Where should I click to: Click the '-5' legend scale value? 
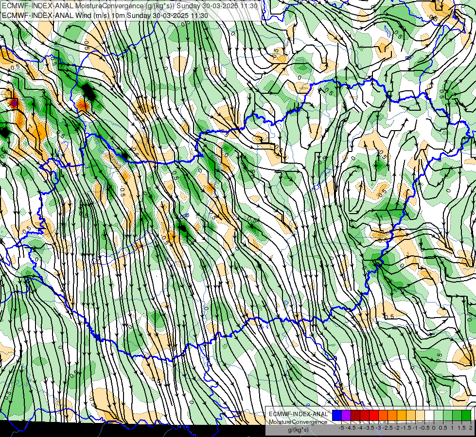[341, 428]
